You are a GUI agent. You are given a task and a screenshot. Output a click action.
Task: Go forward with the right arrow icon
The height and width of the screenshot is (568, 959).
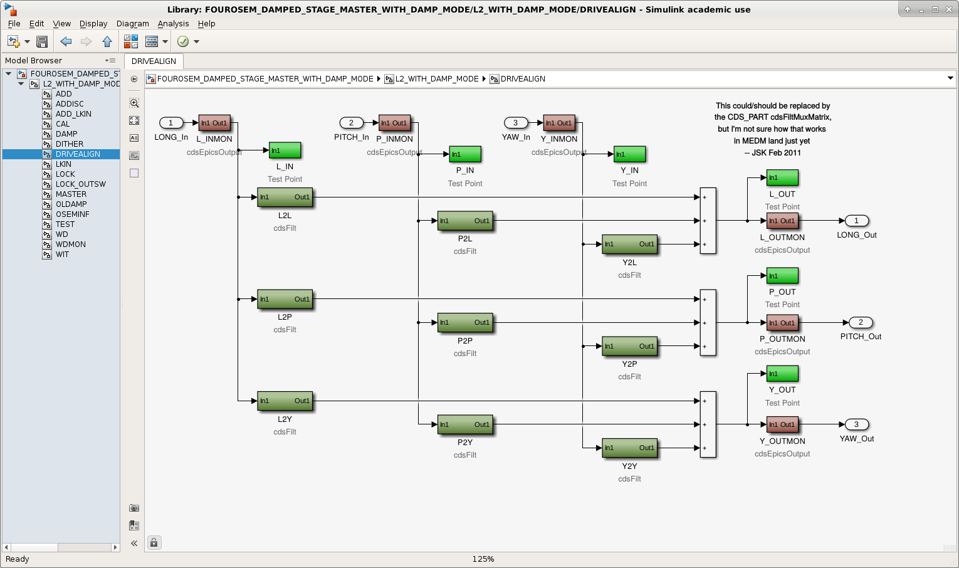coord(86,41)
